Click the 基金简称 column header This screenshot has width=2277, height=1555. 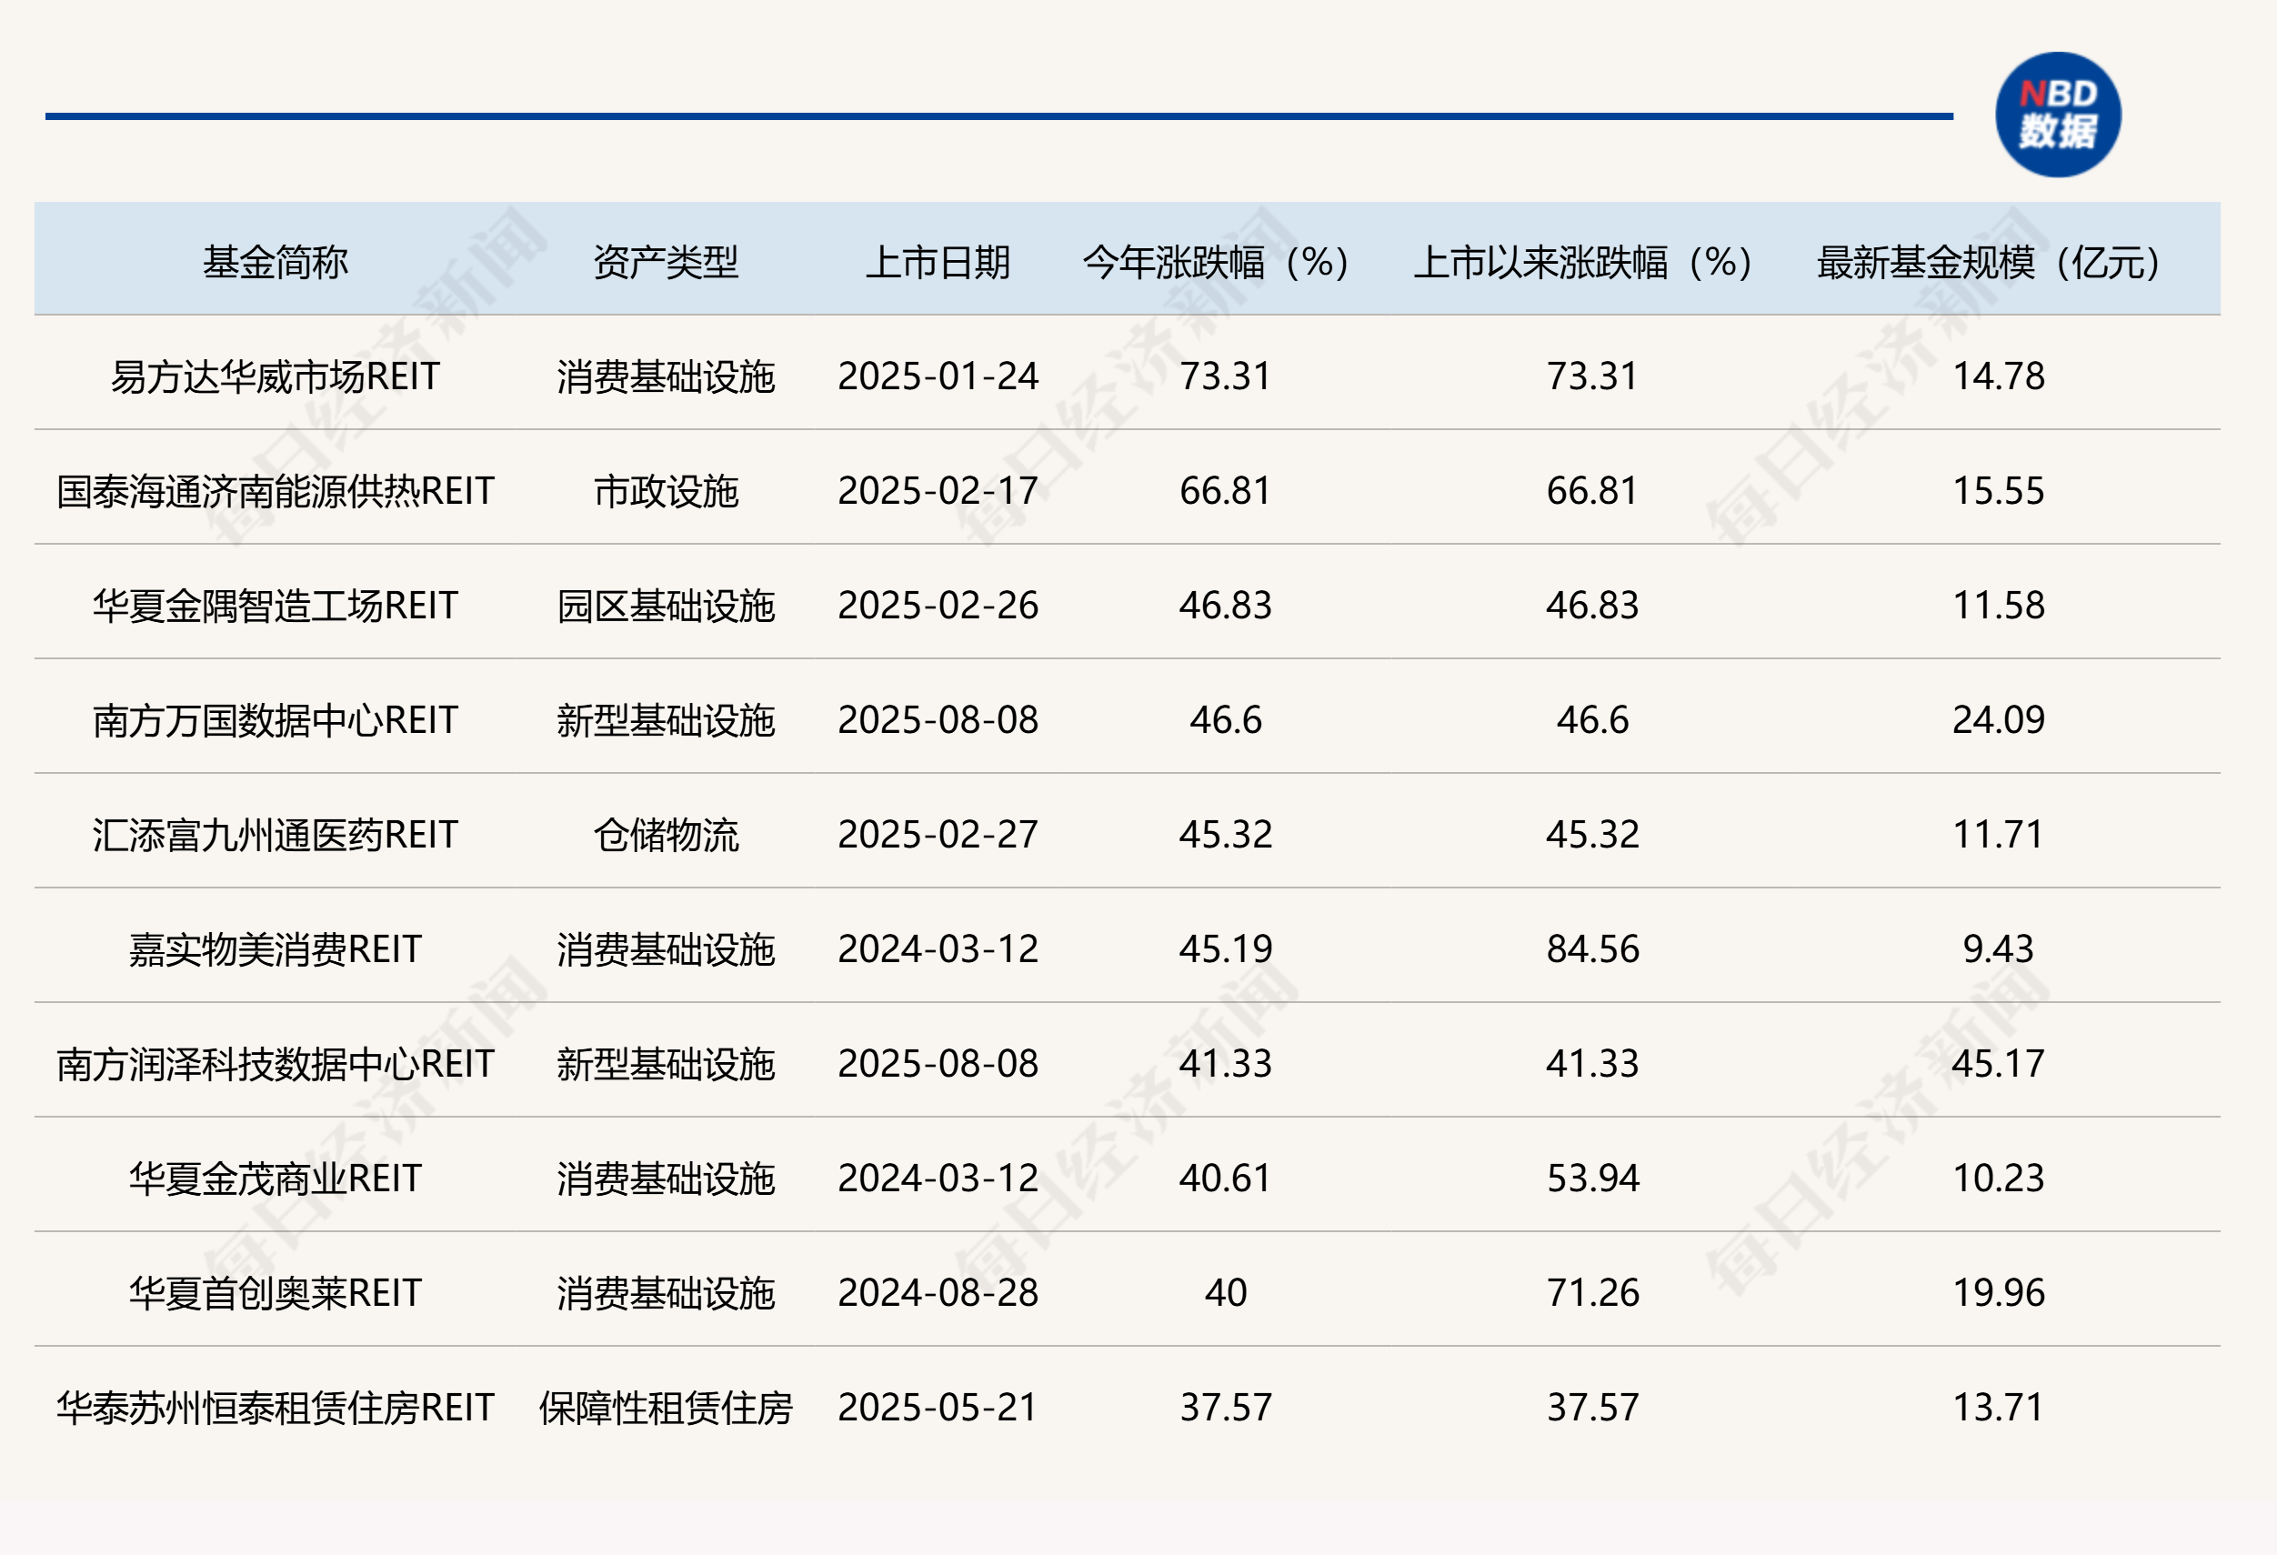click(x=276, y=262)
